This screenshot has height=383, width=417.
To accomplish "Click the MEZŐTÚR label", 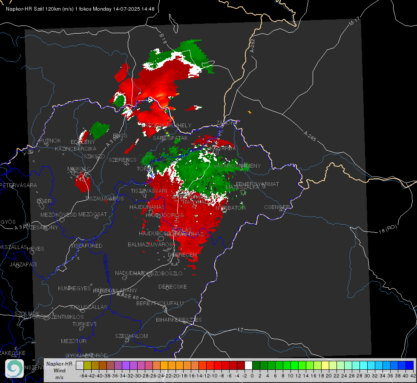I will [x=74, y=341].
